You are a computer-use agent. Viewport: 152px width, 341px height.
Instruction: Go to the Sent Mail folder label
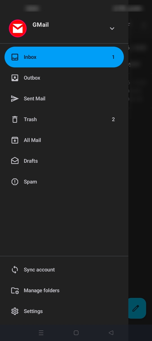click(35, 99)
